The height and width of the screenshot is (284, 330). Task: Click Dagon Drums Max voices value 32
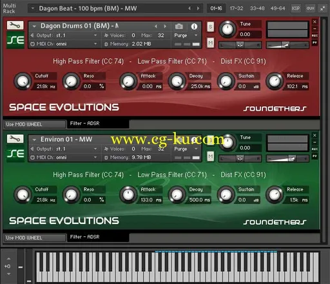pos(160,35)
